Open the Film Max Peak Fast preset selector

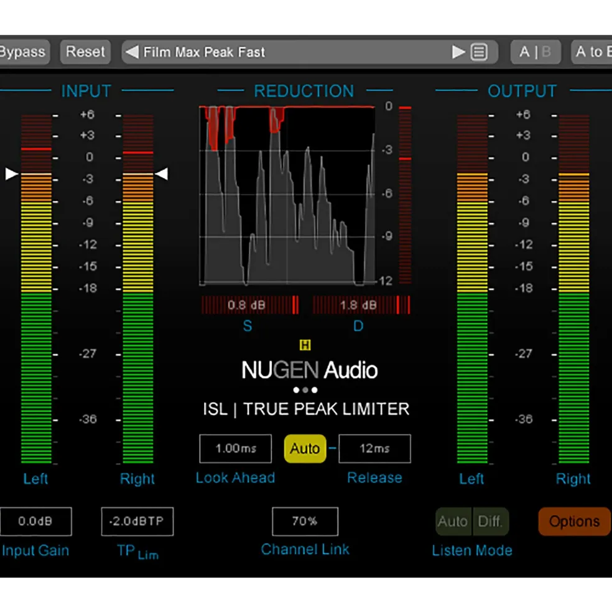click(310, 52)
